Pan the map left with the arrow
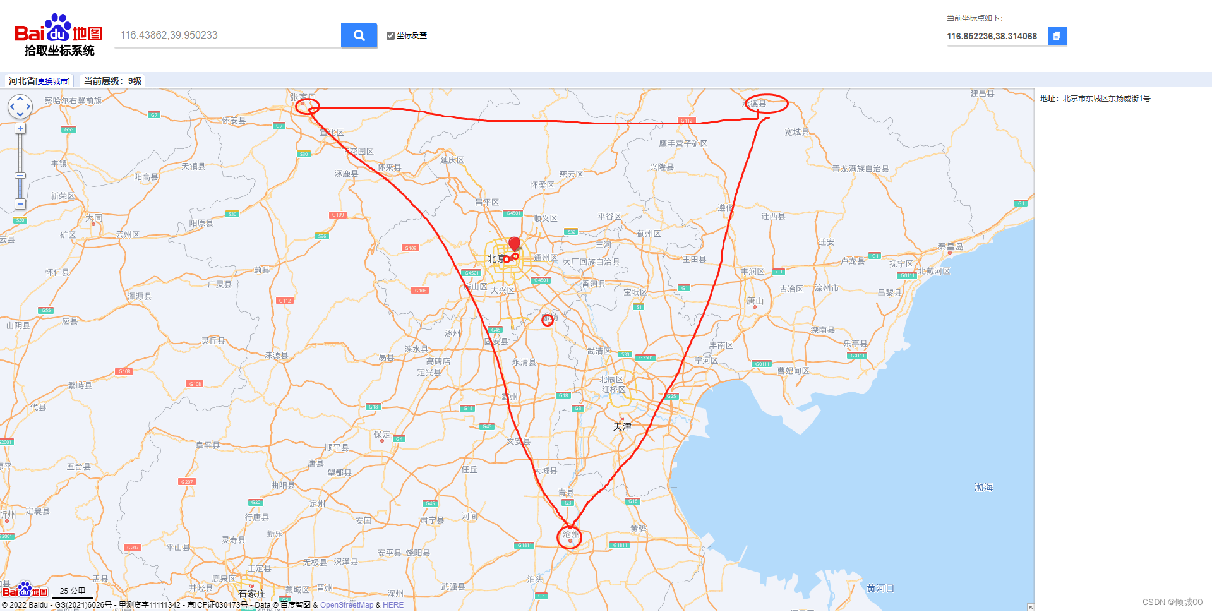Screen dimensions: 1212x612 pyautogui.click(x=12, y=107)
